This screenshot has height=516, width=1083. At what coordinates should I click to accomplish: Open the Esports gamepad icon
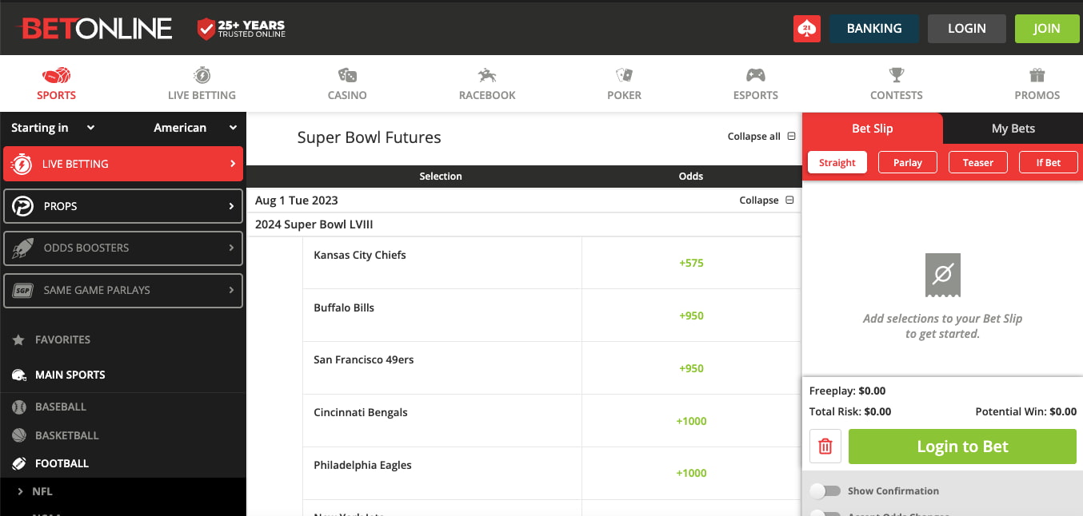[x=755, y=75]
